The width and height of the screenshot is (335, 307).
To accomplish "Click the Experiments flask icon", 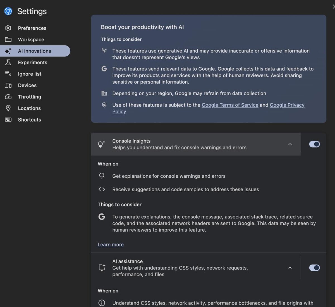I will (8, 62).
